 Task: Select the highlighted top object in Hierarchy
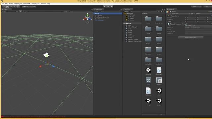[108, 13]
